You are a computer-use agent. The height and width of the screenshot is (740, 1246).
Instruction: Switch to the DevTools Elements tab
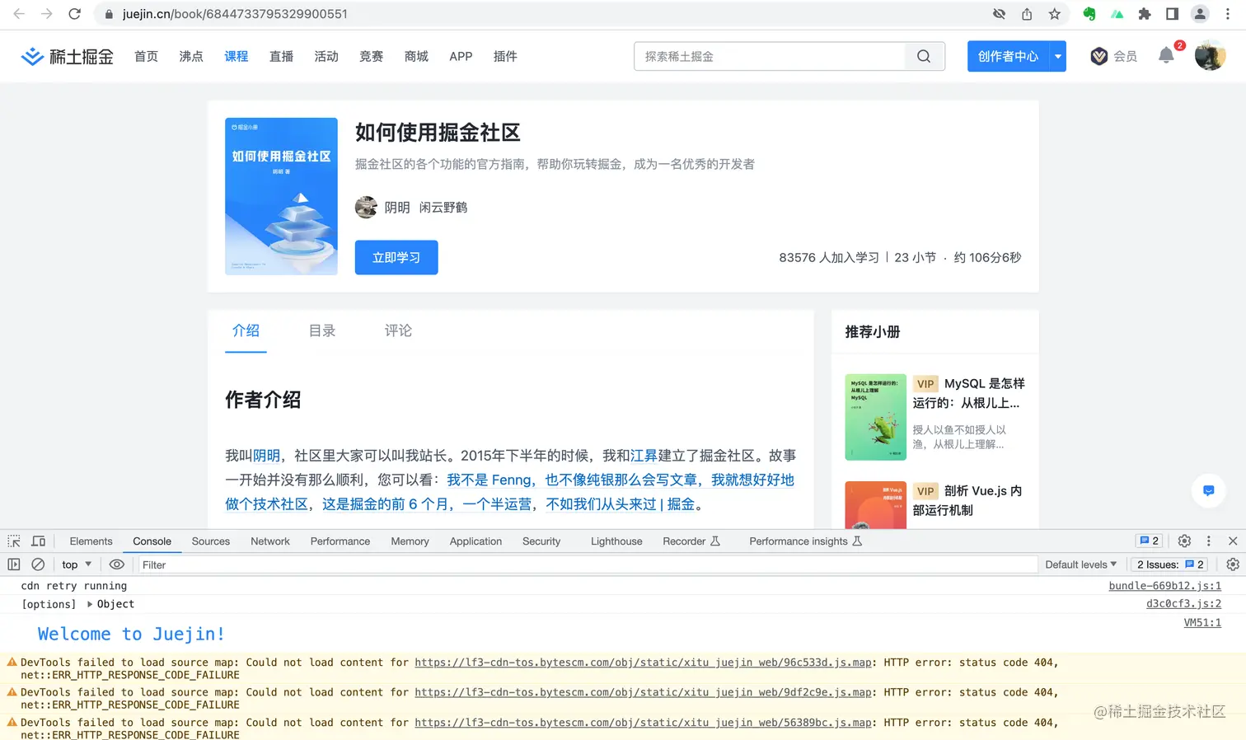[x=91, y=541]
